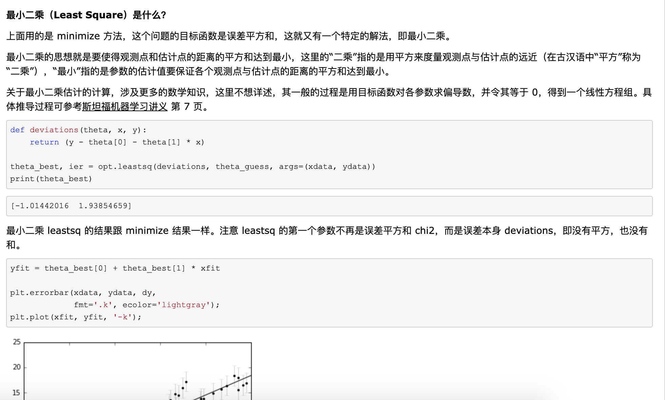This screenshot has height=400, width=665.
Task: Click the opt.leastsq call line
Action: [x=192, y=166]
